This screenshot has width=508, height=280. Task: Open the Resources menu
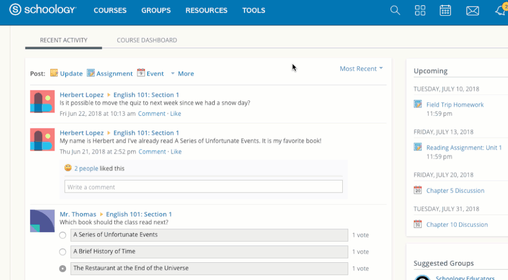pyautogui.click(x=206, y=10)
